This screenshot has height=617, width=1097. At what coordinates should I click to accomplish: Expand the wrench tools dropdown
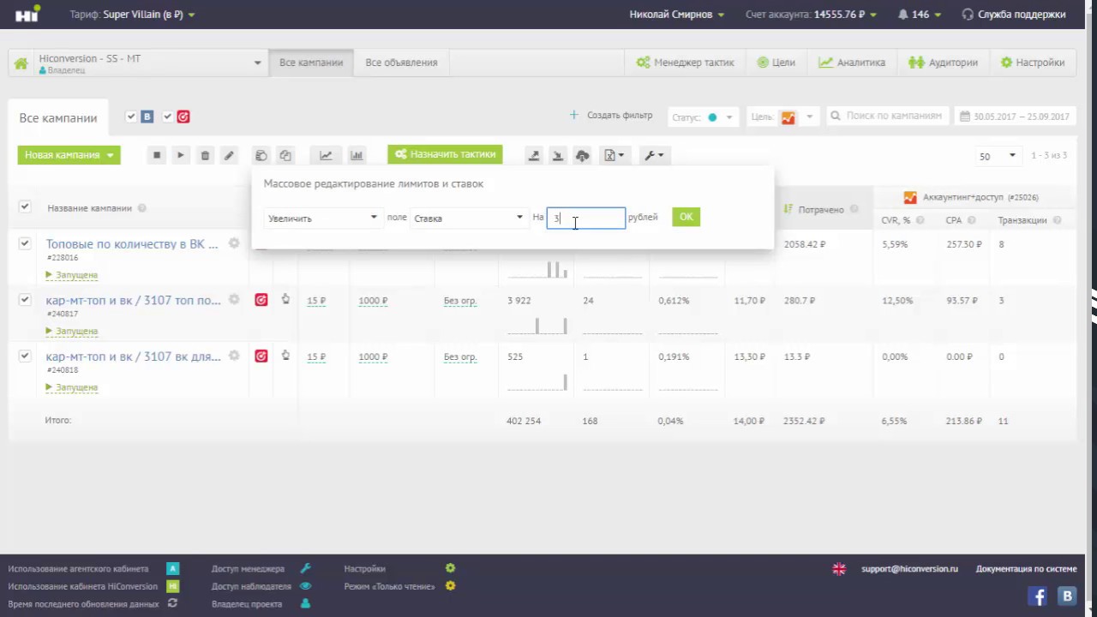click(x=654, y=155)
